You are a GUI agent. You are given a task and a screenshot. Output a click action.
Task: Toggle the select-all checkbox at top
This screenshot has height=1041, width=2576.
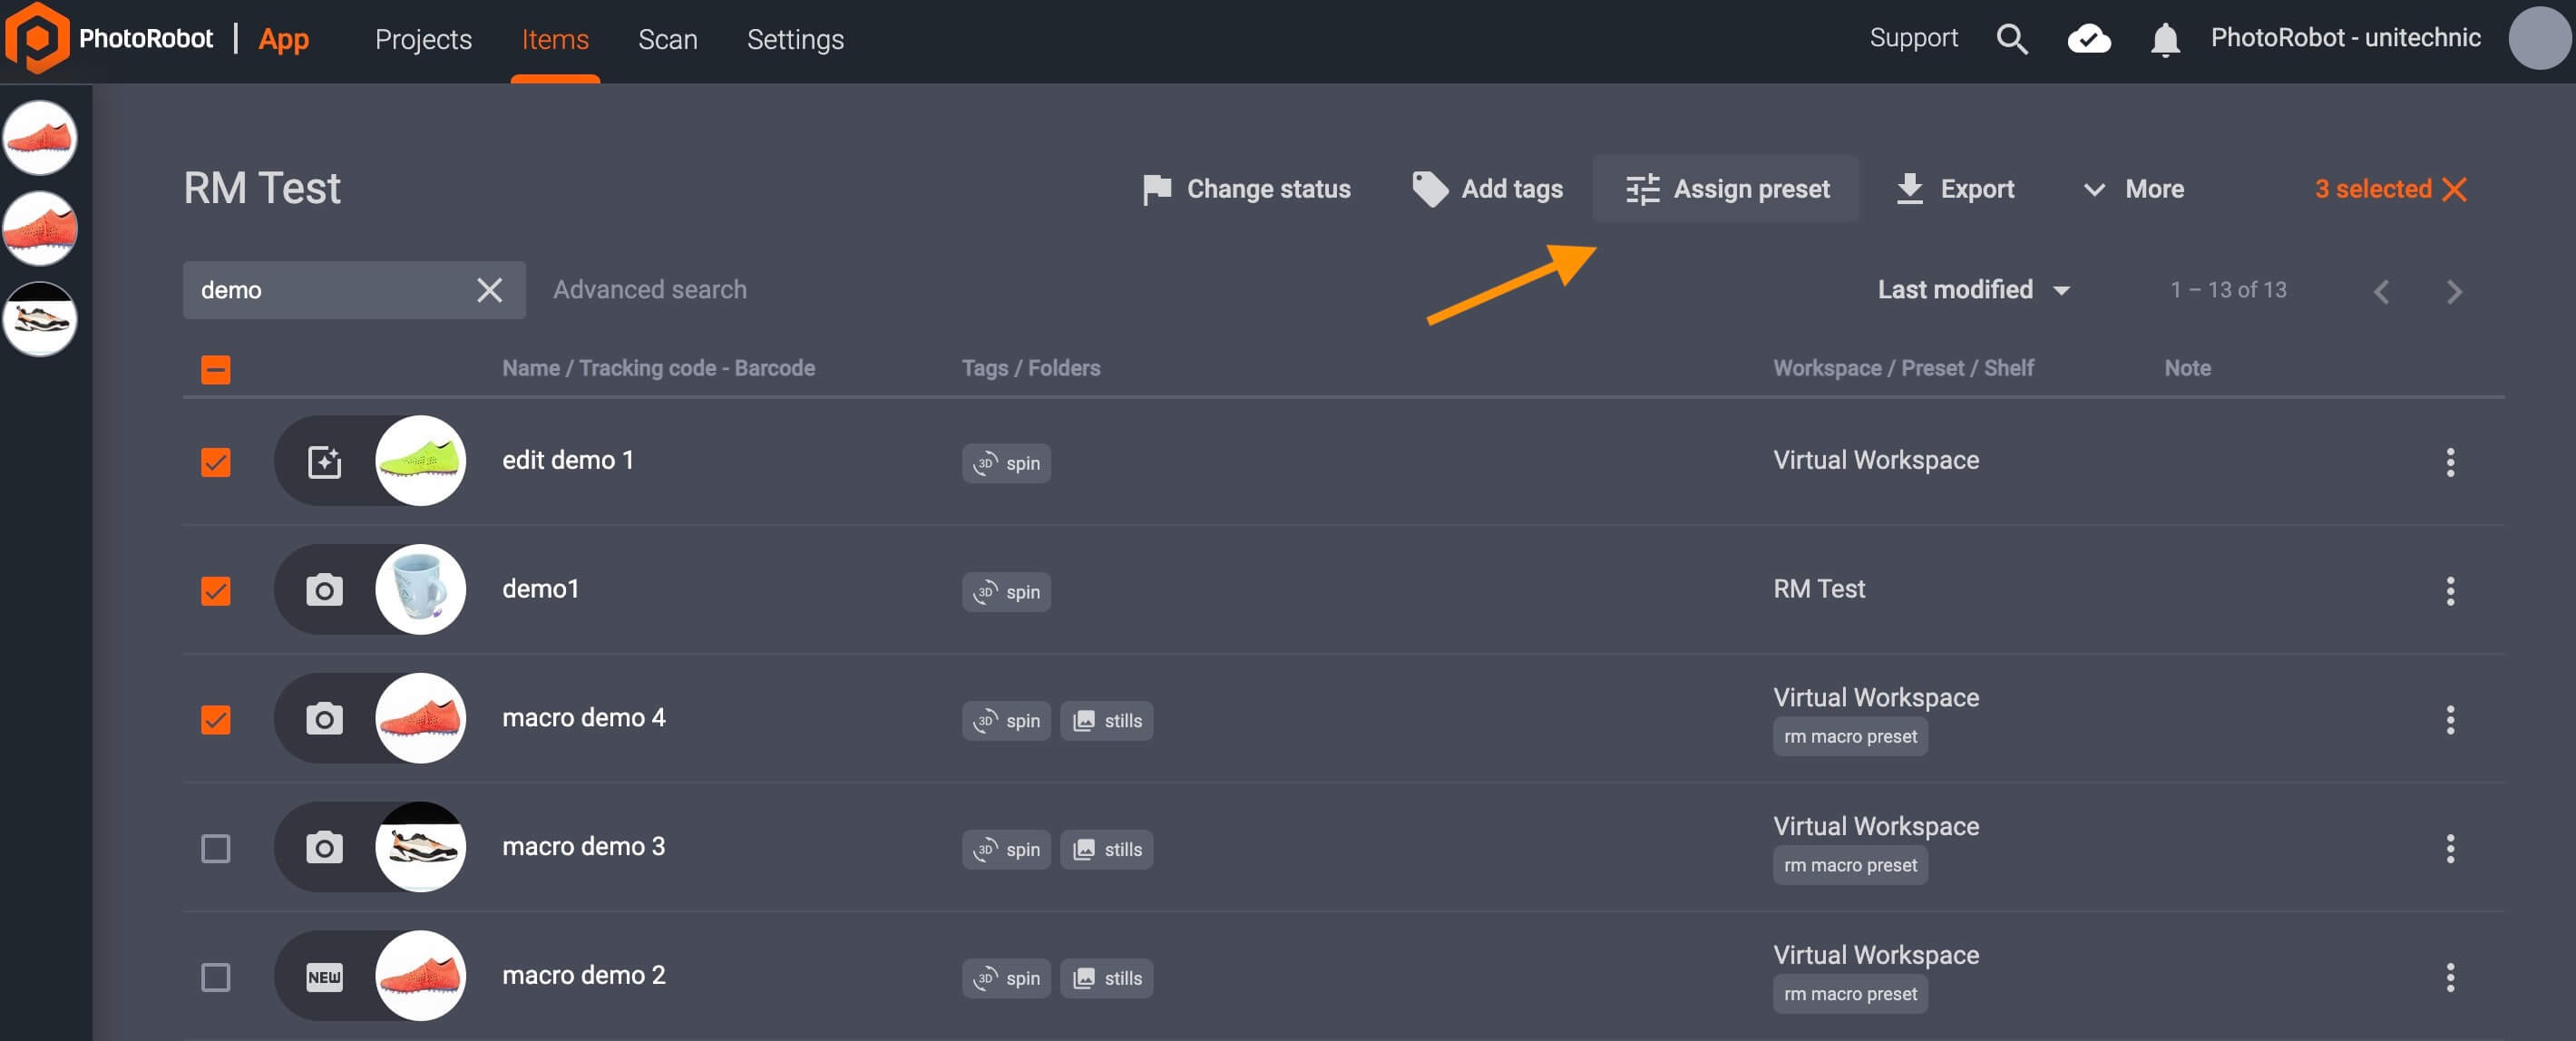click(215, 368)
